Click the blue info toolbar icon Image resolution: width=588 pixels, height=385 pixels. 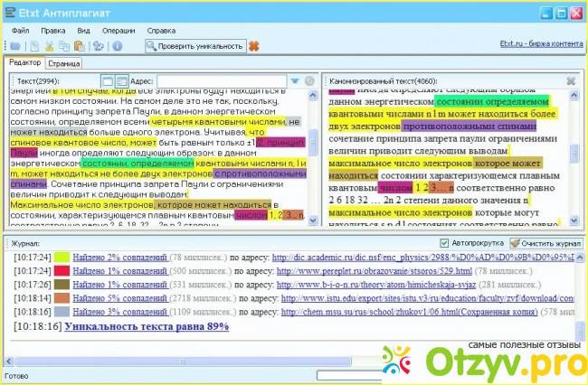pos(118,46)
